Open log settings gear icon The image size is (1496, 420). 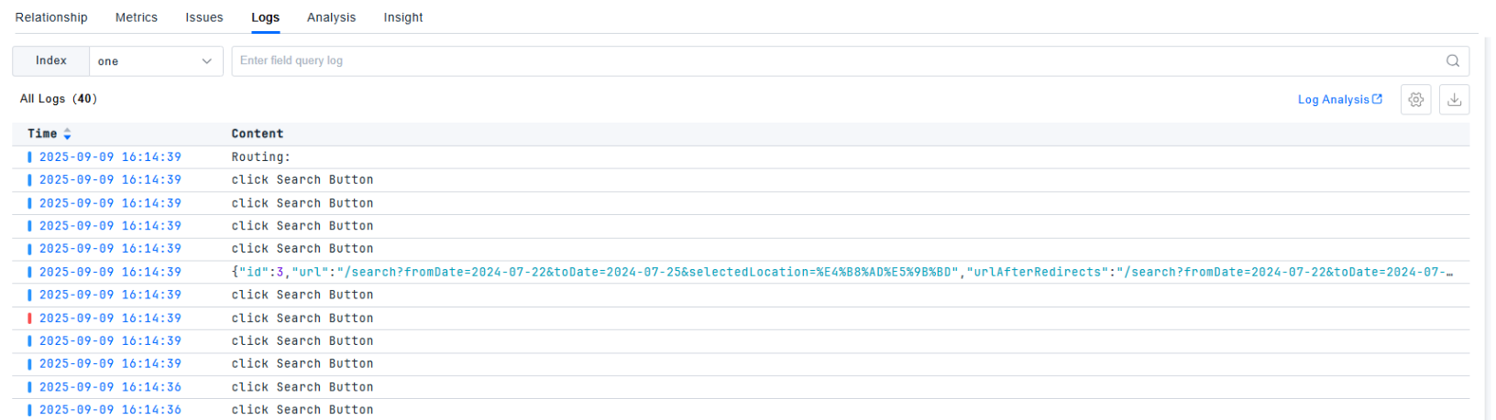point(1415,100)
